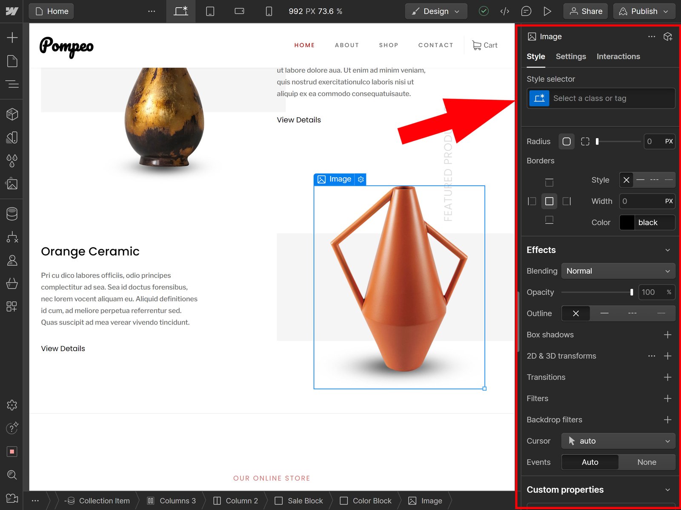Open the black border color swatch
This screenshot has height=510, width=681.
pyautogui.click(x=627, y=222)
